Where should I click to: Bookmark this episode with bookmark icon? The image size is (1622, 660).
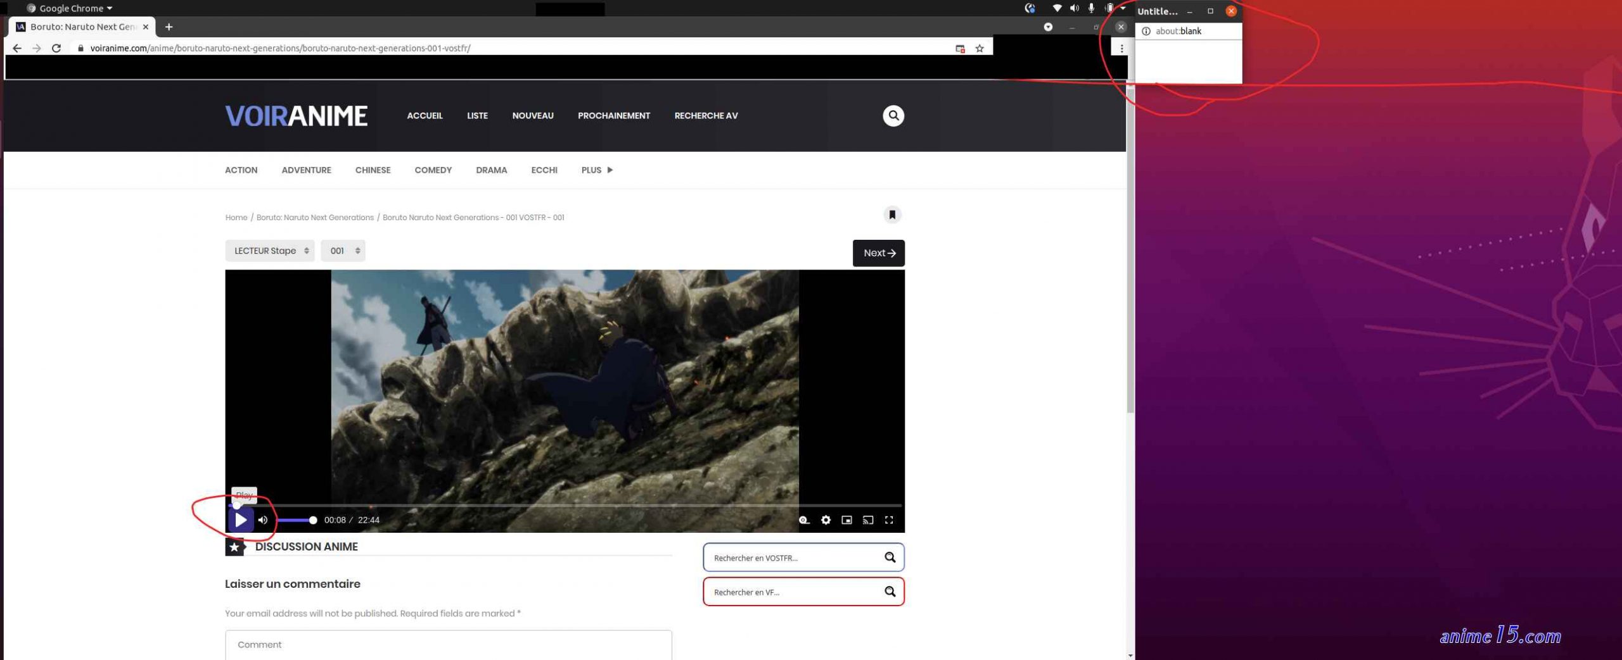pos(892,215)
